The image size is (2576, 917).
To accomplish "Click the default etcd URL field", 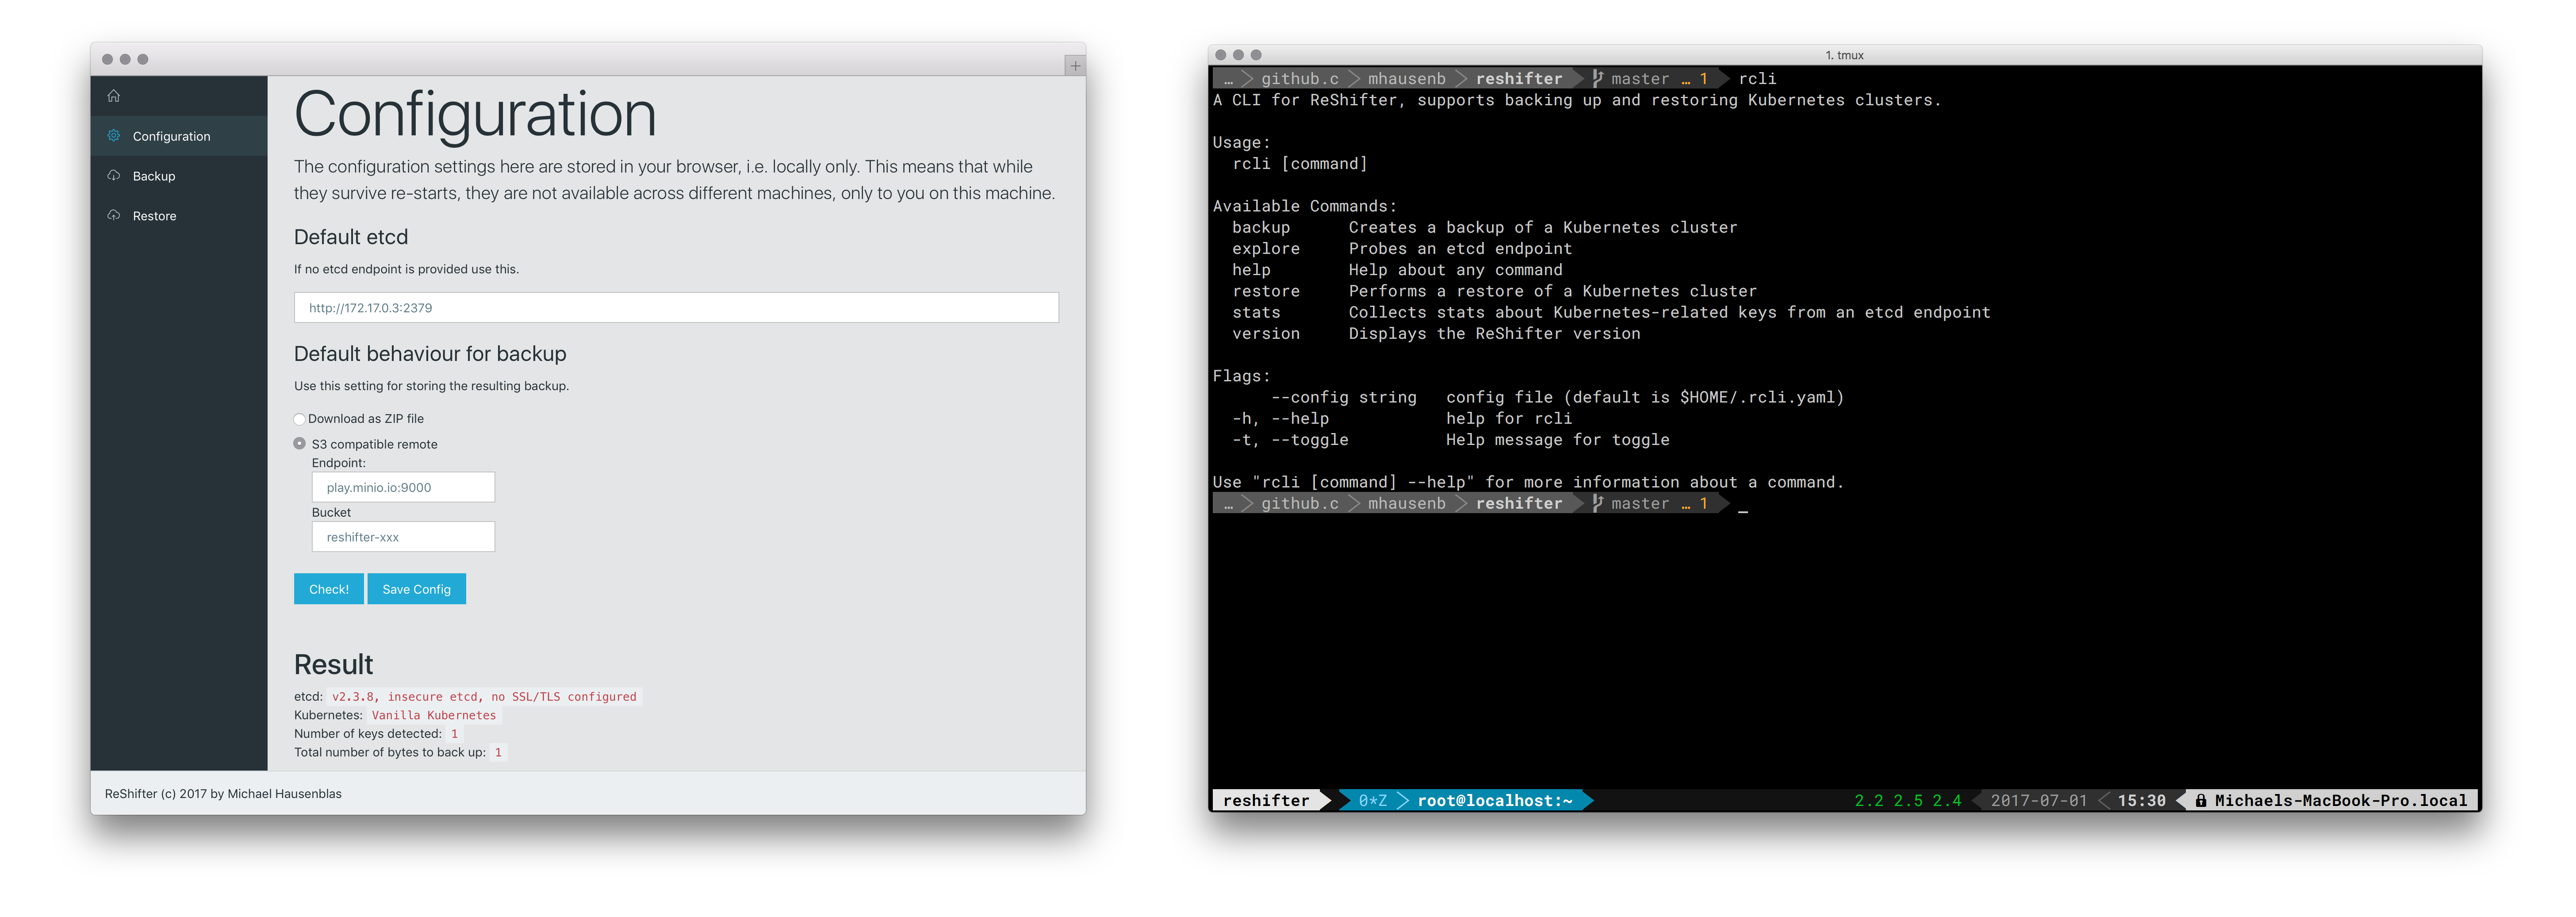I will 676,308.
